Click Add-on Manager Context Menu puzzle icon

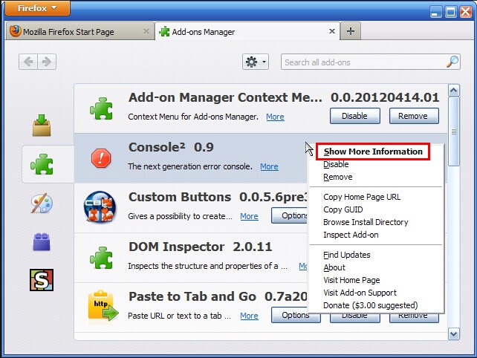101,108
